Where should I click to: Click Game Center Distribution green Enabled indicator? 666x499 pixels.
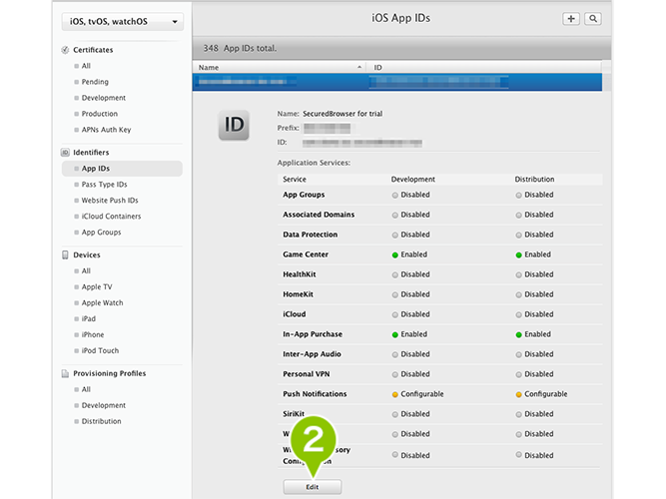point(518,254)
